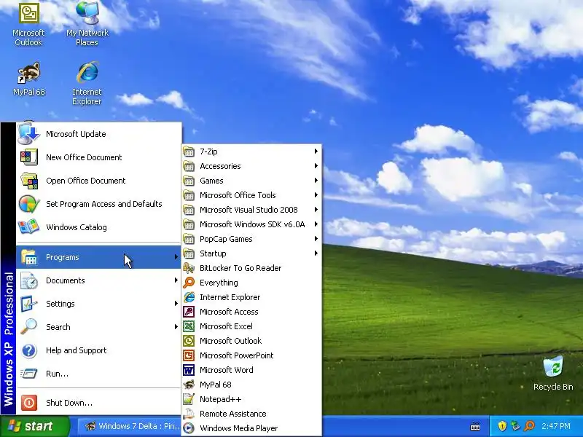Screen dimensions: 583x437
Task: Click the Run icon in the Start menu
Action: (28, 374)
